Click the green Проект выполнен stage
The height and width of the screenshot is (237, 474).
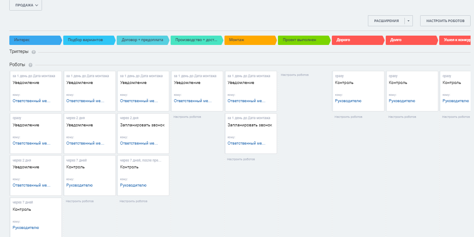(x=303, y=40)
